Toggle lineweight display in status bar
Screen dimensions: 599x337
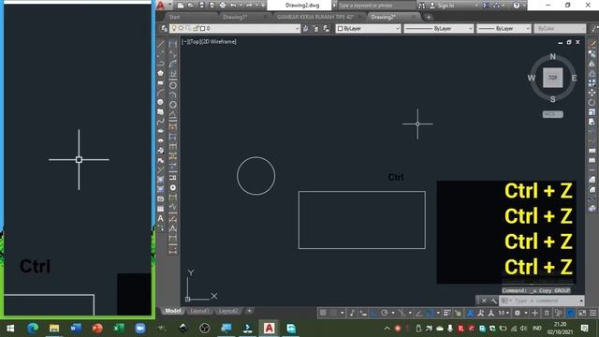[447, 313]
